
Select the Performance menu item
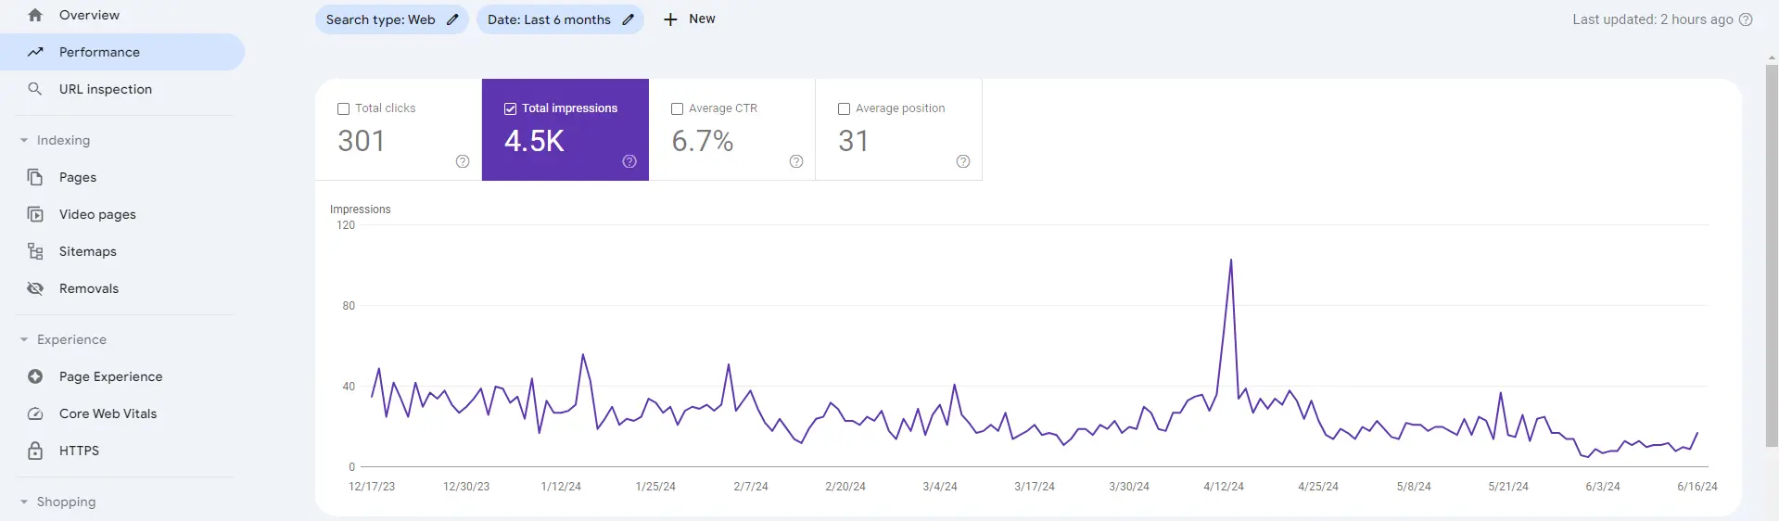(x=122, y=52)
